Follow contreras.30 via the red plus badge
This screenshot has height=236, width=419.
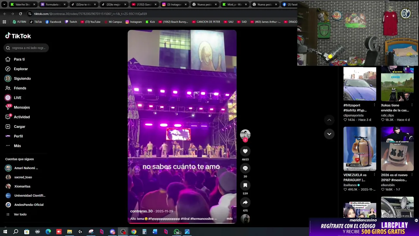click(245, 140)
